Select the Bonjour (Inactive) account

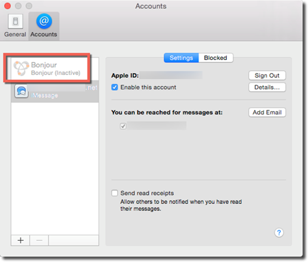pyautogui.click(x=55, y=69)
